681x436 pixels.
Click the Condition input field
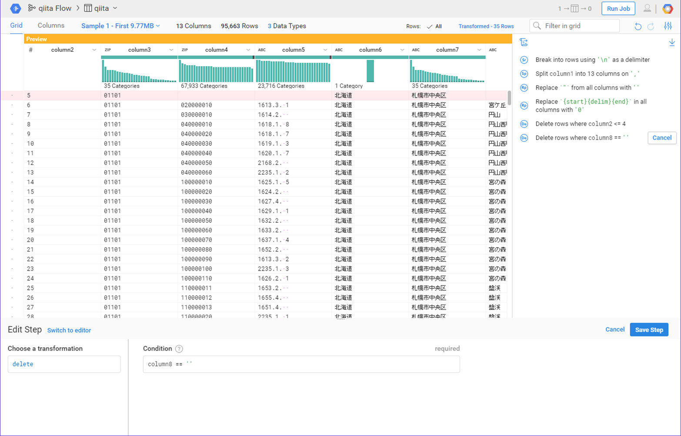coord(301,364)
